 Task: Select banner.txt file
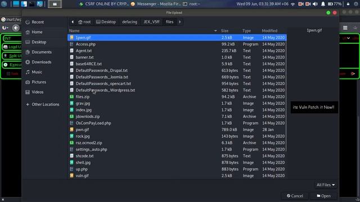(177, 57)
